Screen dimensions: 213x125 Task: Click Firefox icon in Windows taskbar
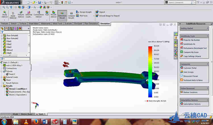pos(35,122)
